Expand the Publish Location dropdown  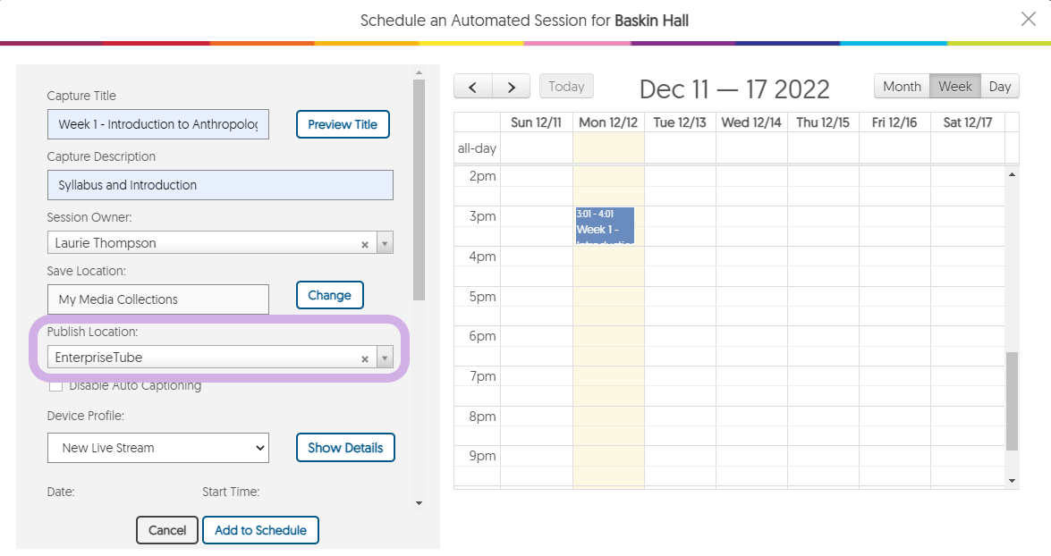[x=384, y=358]
